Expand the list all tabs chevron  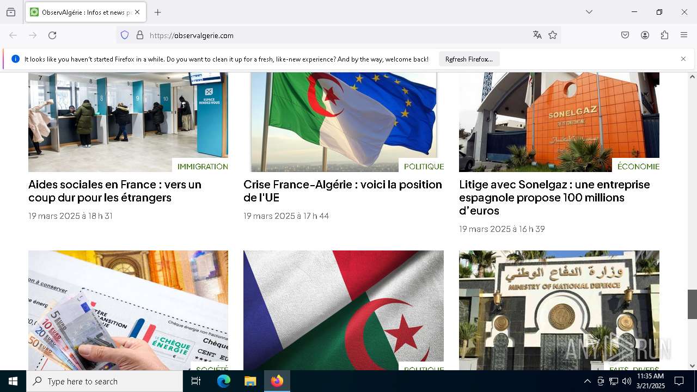[x=589, y=12]
